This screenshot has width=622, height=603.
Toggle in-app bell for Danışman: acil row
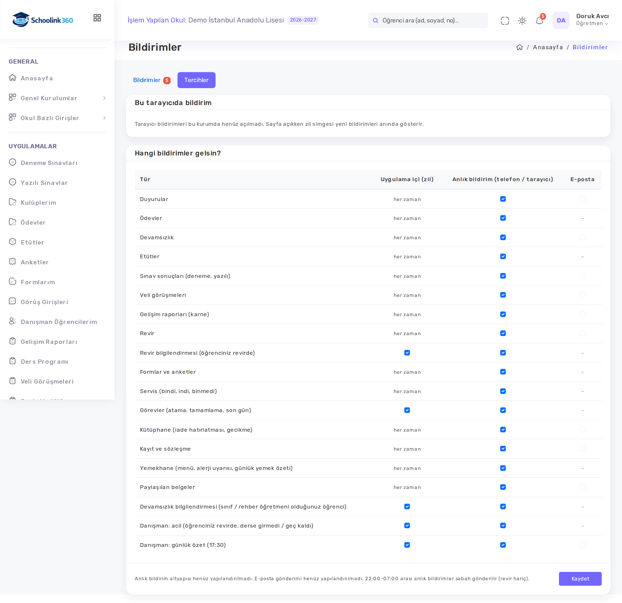point(407,526)
